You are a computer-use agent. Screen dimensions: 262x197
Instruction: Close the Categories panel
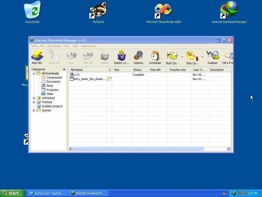coord(64,69)
